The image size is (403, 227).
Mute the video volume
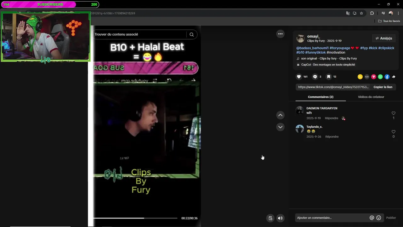tap(280, 218)
